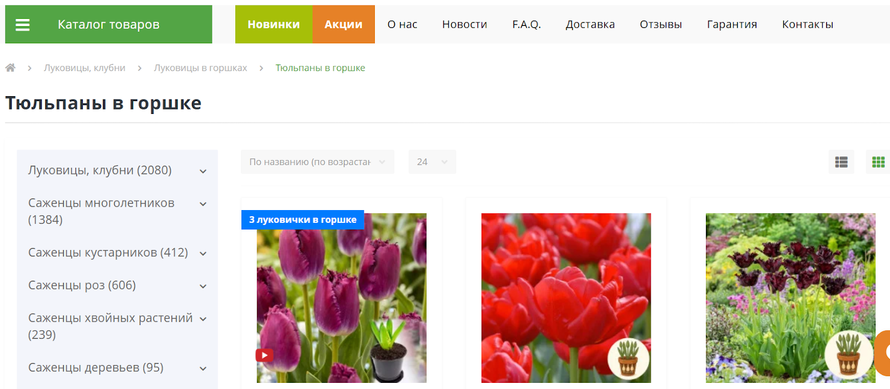The width and height of the screenshot is (890, 389).
Task: Select the Саженцы деревьев (95) category
Action: pyautogui.click(x=96, y=367)
